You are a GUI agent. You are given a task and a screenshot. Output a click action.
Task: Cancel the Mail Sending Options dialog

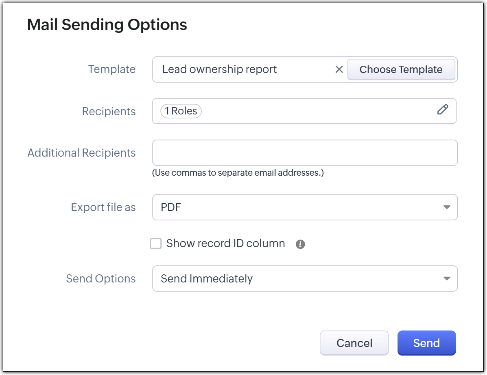pyautogui.click(x=354, y=343)
